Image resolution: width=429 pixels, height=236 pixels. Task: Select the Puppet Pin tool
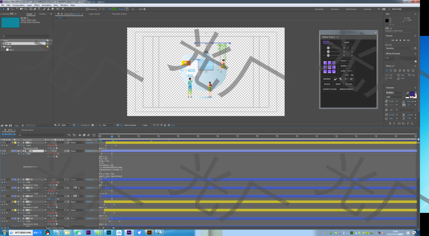63,9
